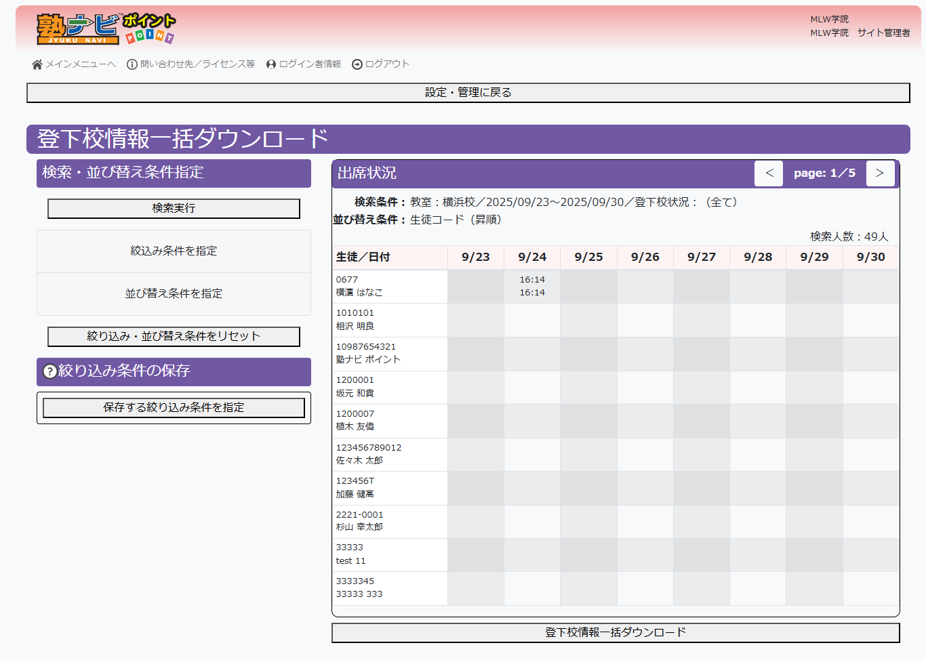Screen dimensions: 926x660
Task: Open ログアウト menu link
Action: (x=387, y=64)
